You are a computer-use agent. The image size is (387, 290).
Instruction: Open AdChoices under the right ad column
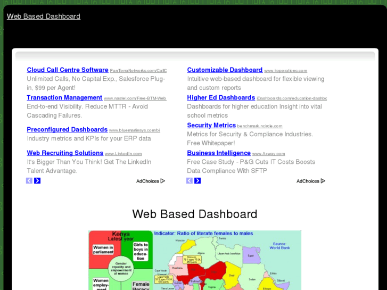pos(310,181)
